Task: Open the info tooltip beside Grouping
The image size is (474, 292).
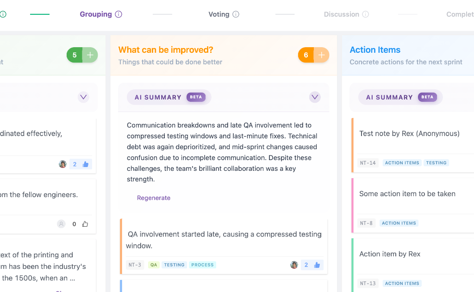Action: point(118,14)
